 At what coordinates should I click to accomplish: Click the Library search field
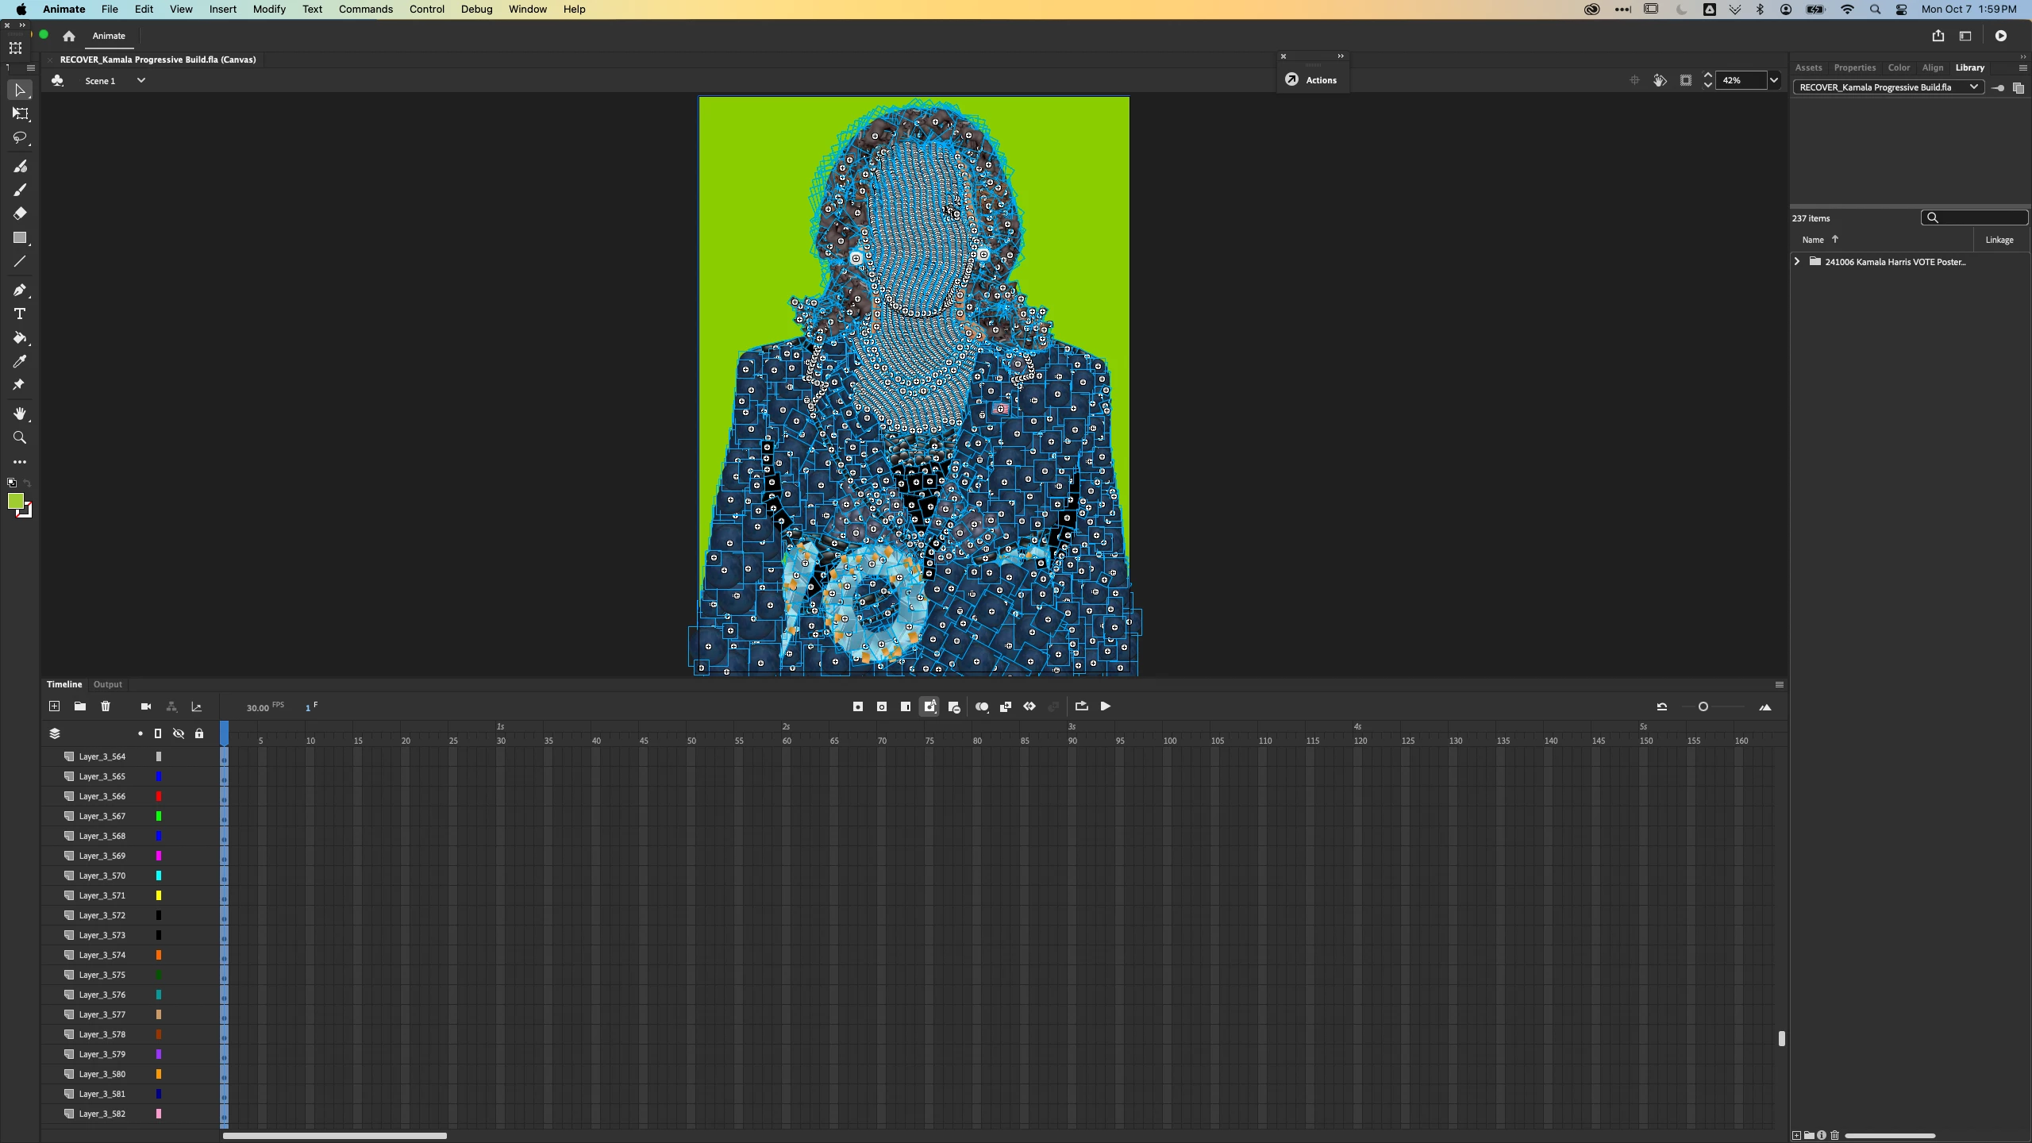click(x=1981, y=217)
